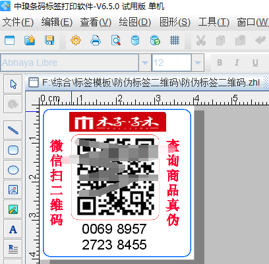This screenshot has width=269, height=264.
Task: Select the text 2723 8455 on label
Action: (x=114, y=244)
